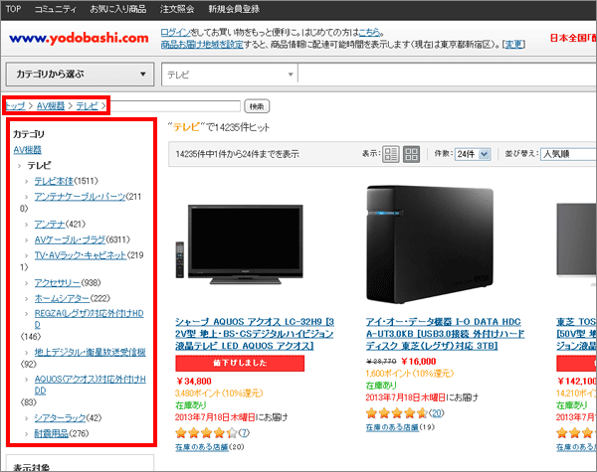597x472 pixels.
Task: Open the 5-star rating on Sharp AQUOS
Action: 206,433
